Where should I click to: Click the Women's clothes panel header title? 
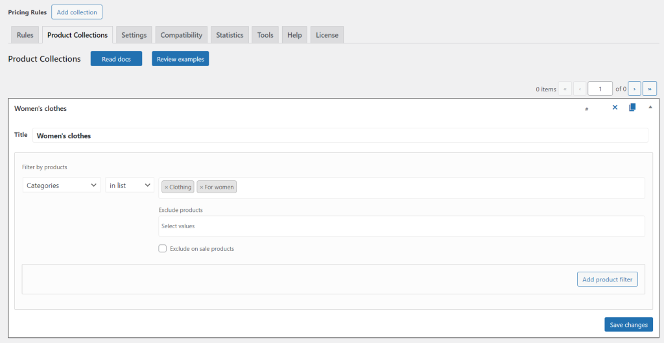tap(40, 108)
